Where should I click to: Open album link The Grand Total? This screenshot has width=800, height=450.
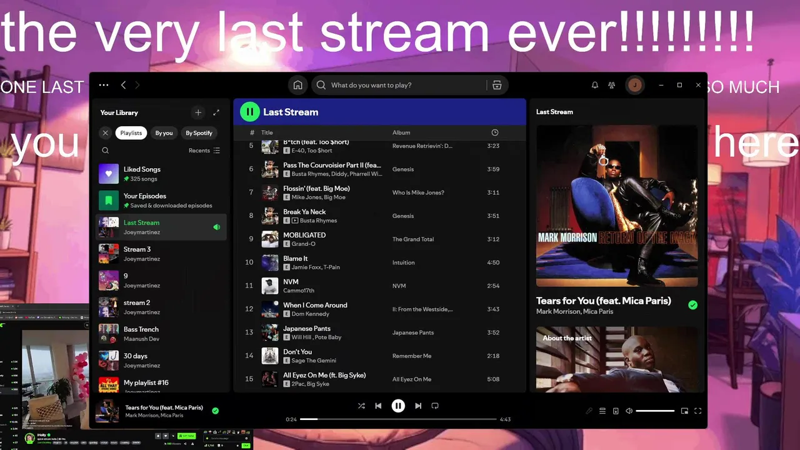click(413, 239)
